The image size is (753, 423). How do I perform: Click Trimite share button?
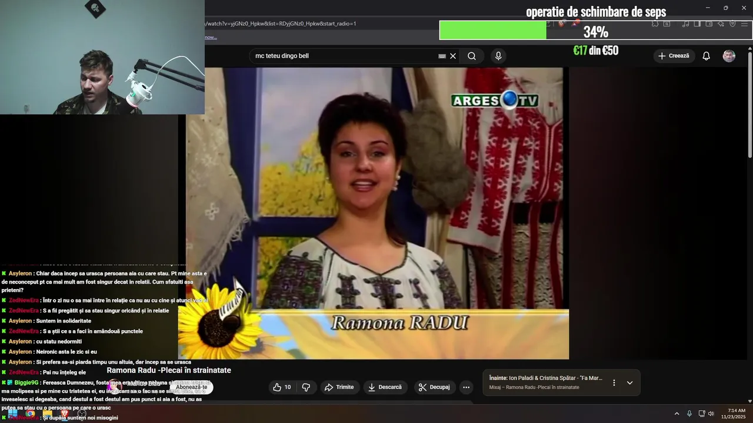(x=339, y=387)
